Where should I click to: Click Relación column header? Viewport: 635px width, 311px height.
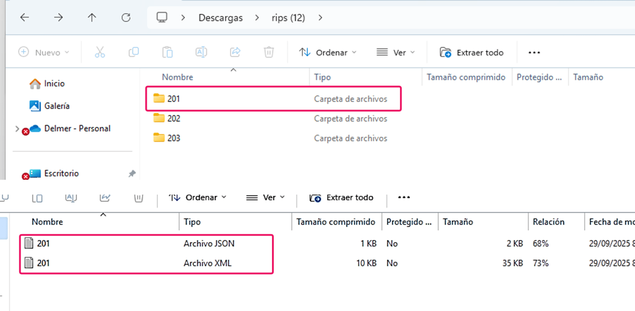pos(549,222)
